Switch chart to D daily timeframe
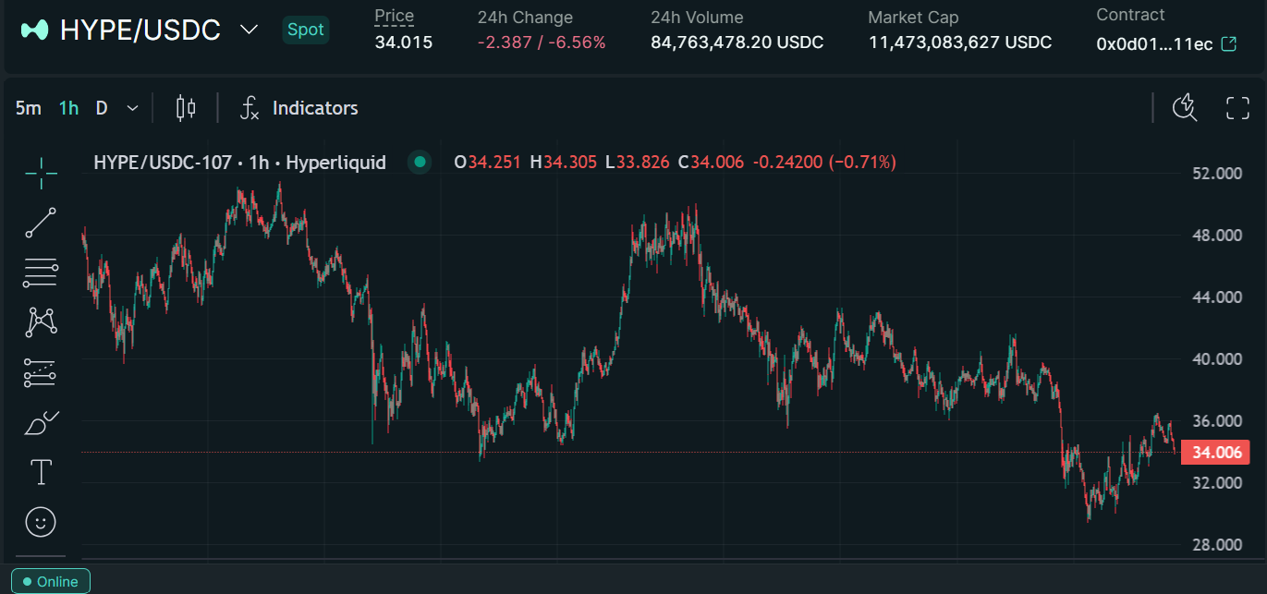Screen dimensions: 1267x594 (x=102, y=108)
